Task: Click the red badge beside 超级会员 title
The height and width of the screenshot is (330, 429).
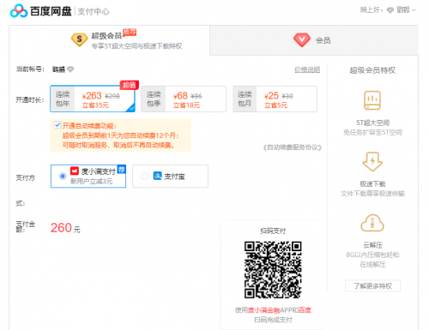Action: (x=130, y=33)
